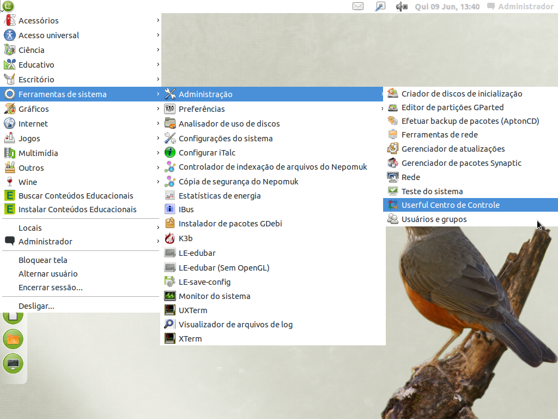Open the Ferramentas de sistema menu entry
Viewport: 558px width, 419px height.
81,94
